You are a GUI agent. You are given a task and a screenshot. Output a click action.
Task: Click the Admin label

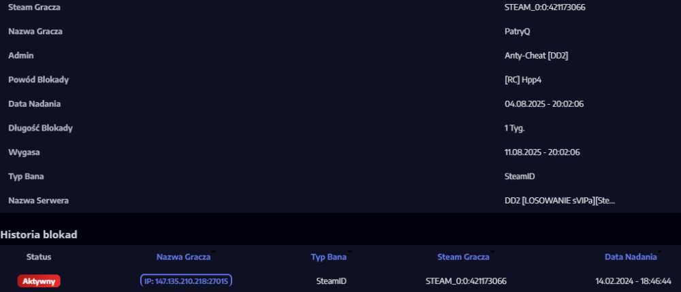(x=21, y=56)
